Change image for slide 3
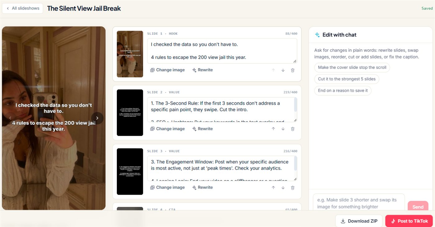This screenshot has width=435, height=227. [167, 187]
